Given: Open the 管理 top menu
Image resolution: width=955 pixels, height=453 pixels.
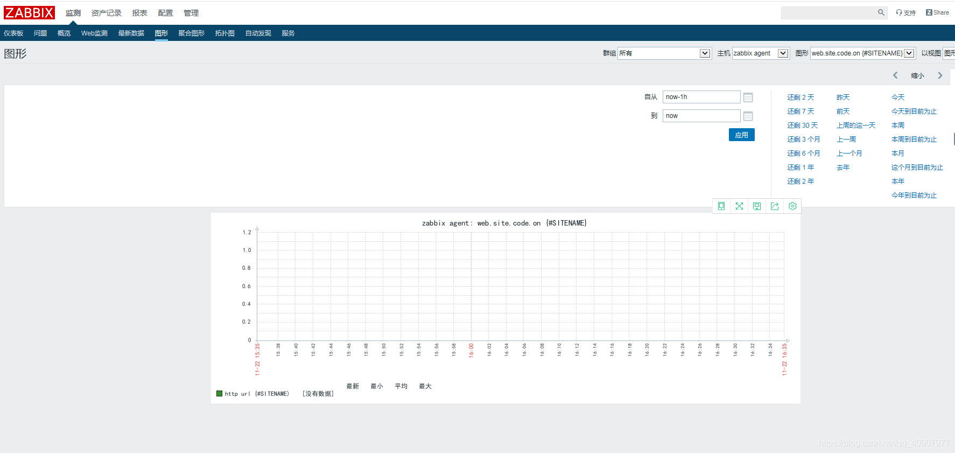Looking at the screenshot, I should (191, 13).
